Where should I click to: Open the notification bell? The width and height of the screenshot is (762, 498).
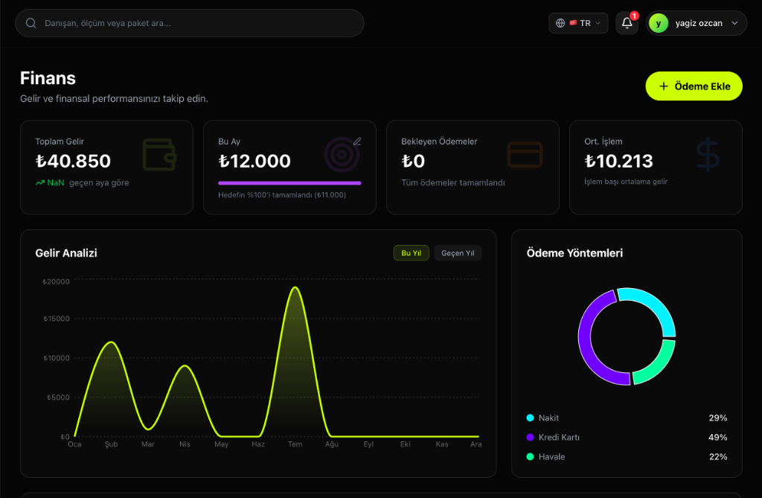(626, 24)
